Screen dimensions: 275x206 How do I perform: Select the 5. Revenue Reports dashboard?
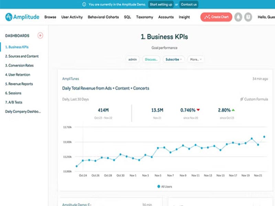point(20,84)
